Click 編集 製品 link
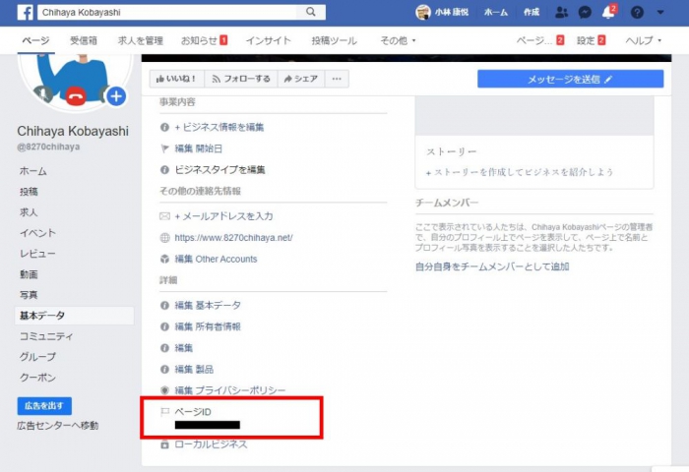This screenshot has width=689, height=472. [x=194, y=370]
